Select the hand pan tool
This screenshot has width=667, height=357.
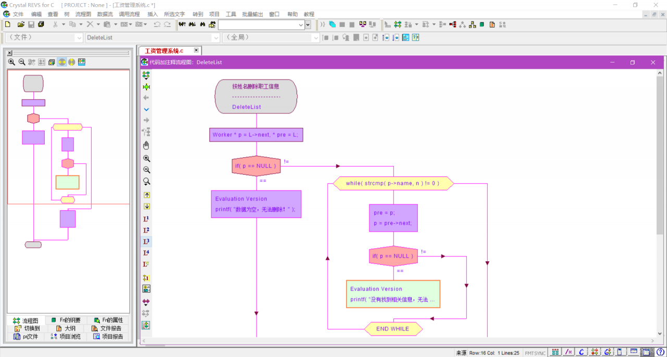[x=146, y=145]
